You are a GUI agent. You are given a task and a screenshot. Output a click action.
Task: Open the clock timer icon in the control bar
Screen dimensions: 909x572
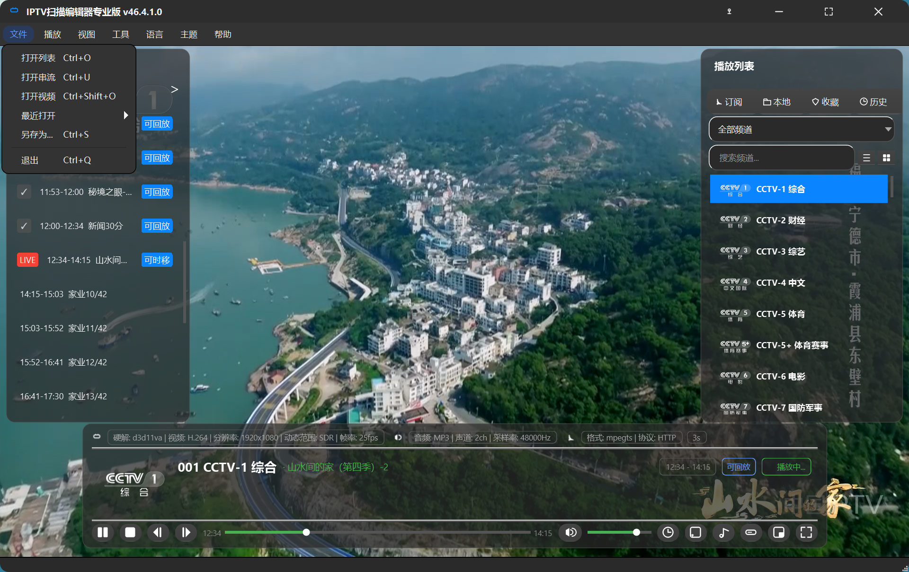click(668, 533)
